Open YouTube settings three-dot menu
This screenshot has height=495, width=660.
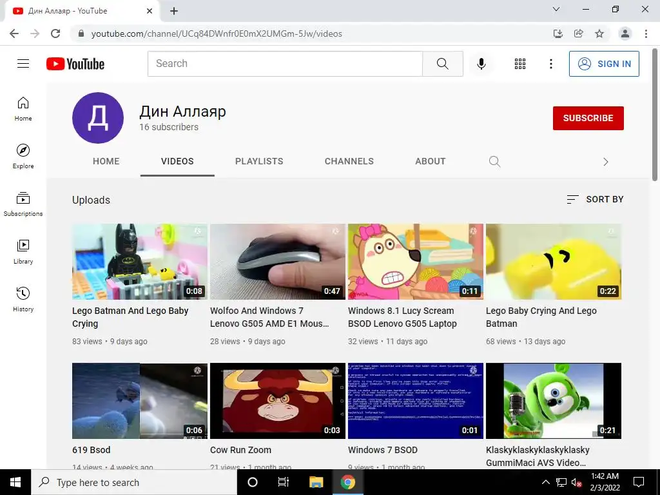pos(550,64)
